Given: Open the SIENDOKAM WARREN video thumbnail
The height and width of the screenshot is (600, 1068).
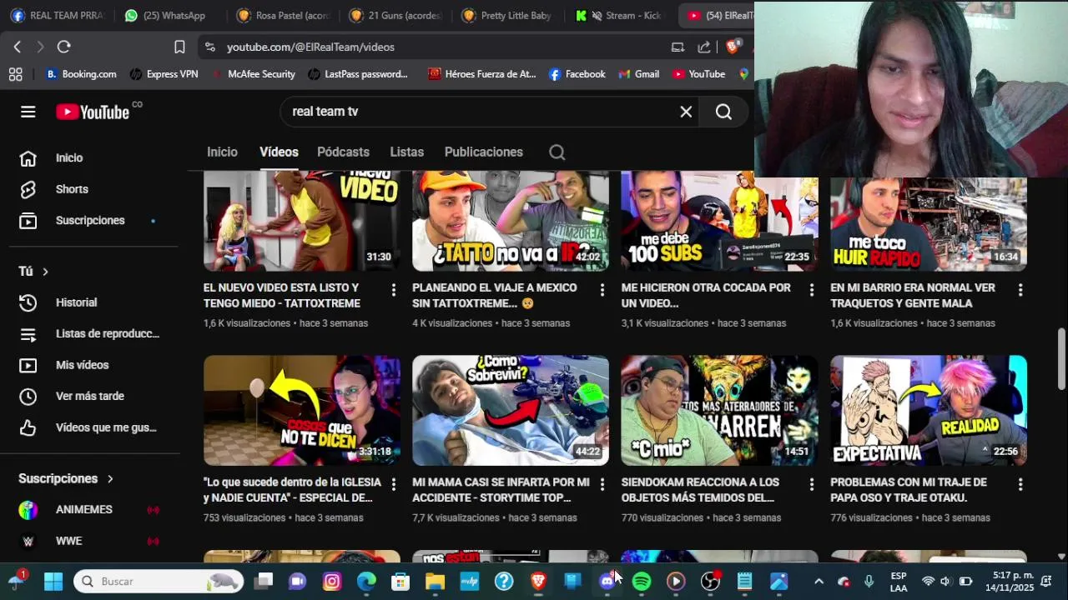Looking at the screenshot, I should pyautogui.click(x=719, y=411).
